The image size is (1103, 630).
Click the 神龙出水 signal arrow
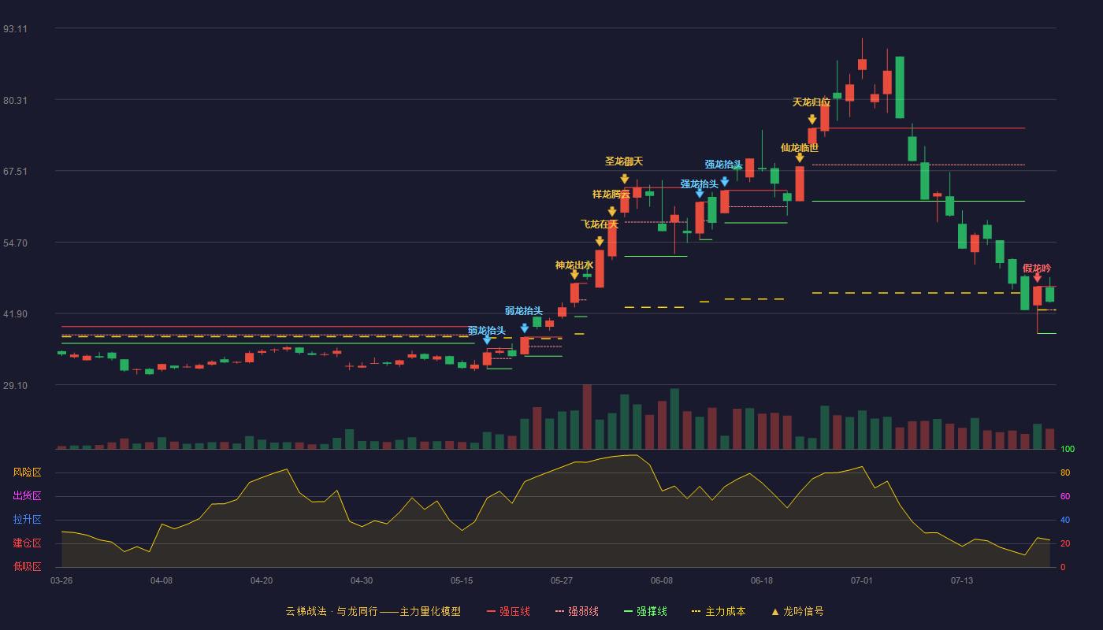coord(574,275)
